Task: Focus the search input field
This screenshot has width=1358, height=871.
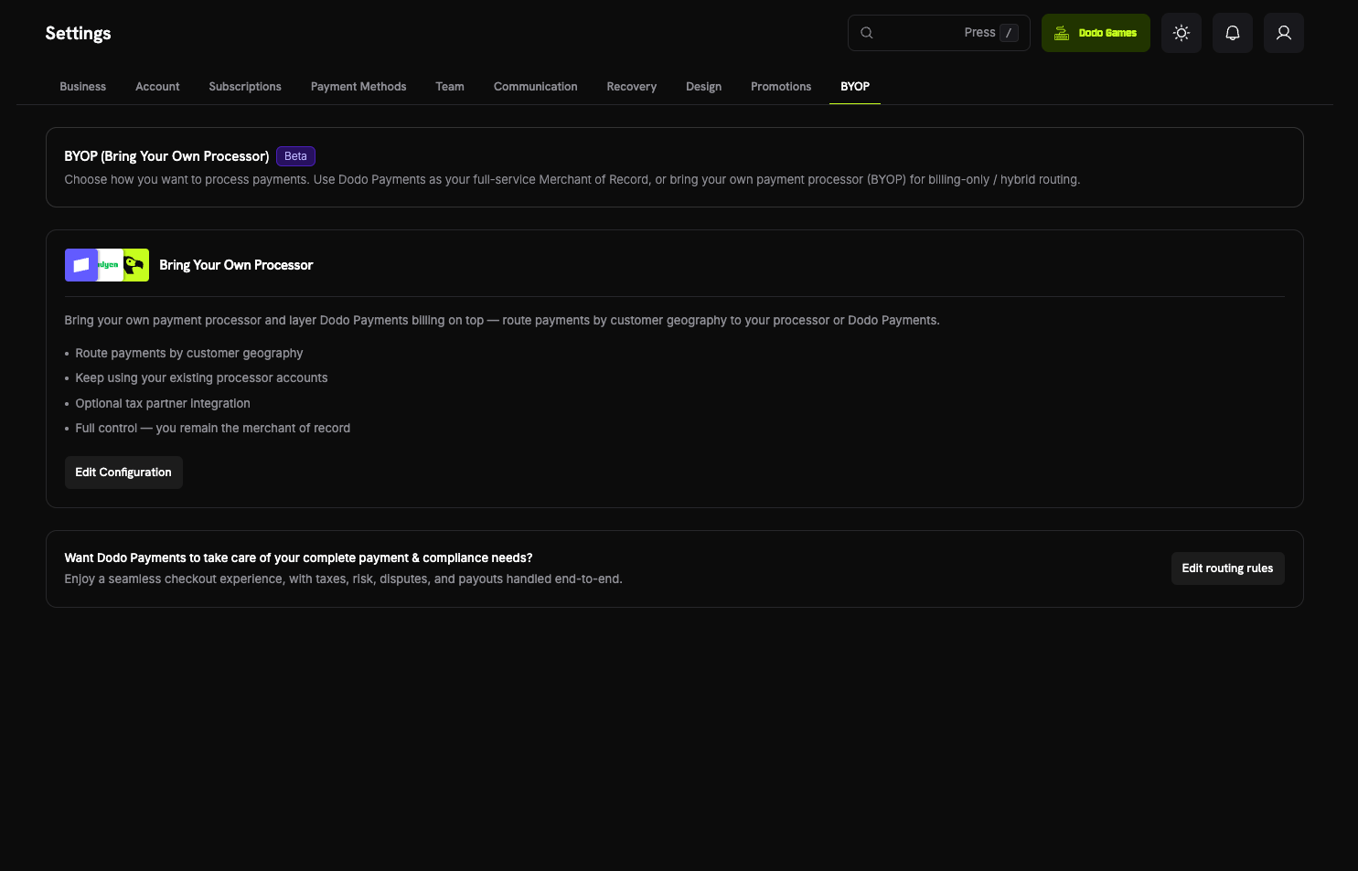Action: click(x=939, y=33)
